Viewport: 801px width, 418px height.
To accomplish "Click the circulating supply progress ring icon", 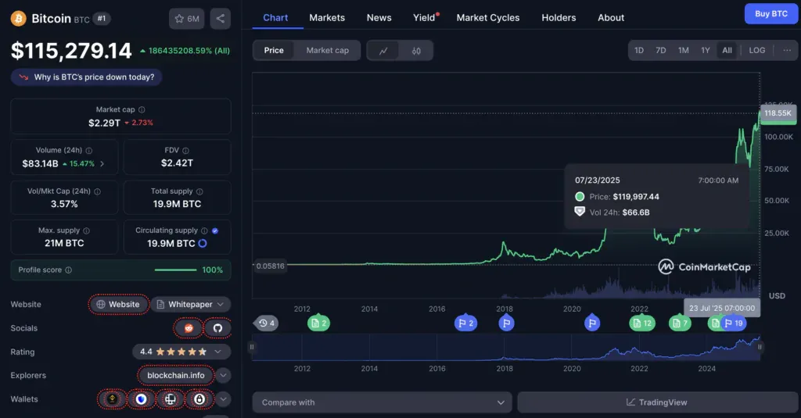I will [203, 244].
